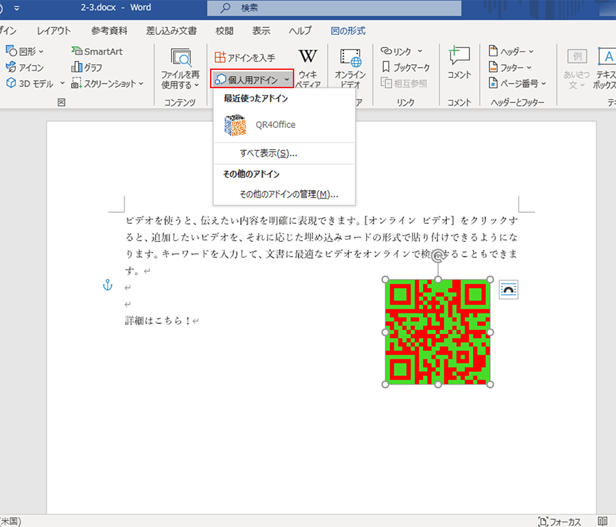Insert an icon with アイコン button
The image size is (616, 527).
[25, 68]
